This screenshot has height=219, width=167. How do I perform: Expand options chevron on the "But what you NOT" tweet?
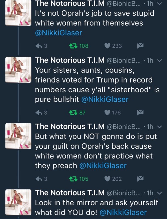[x=160, y=127]
